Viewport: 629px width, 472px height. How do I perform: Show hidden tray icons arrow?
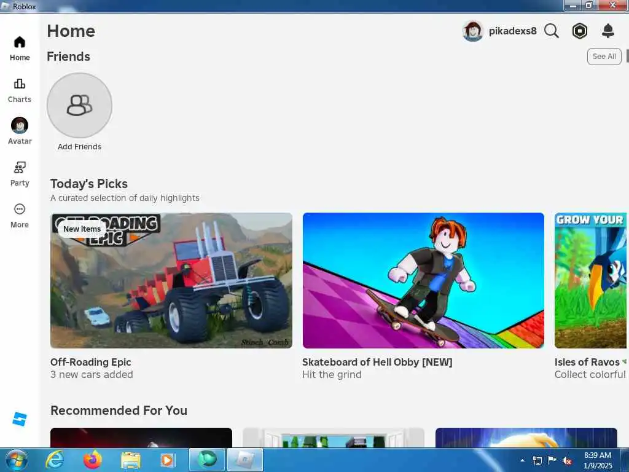522,460
